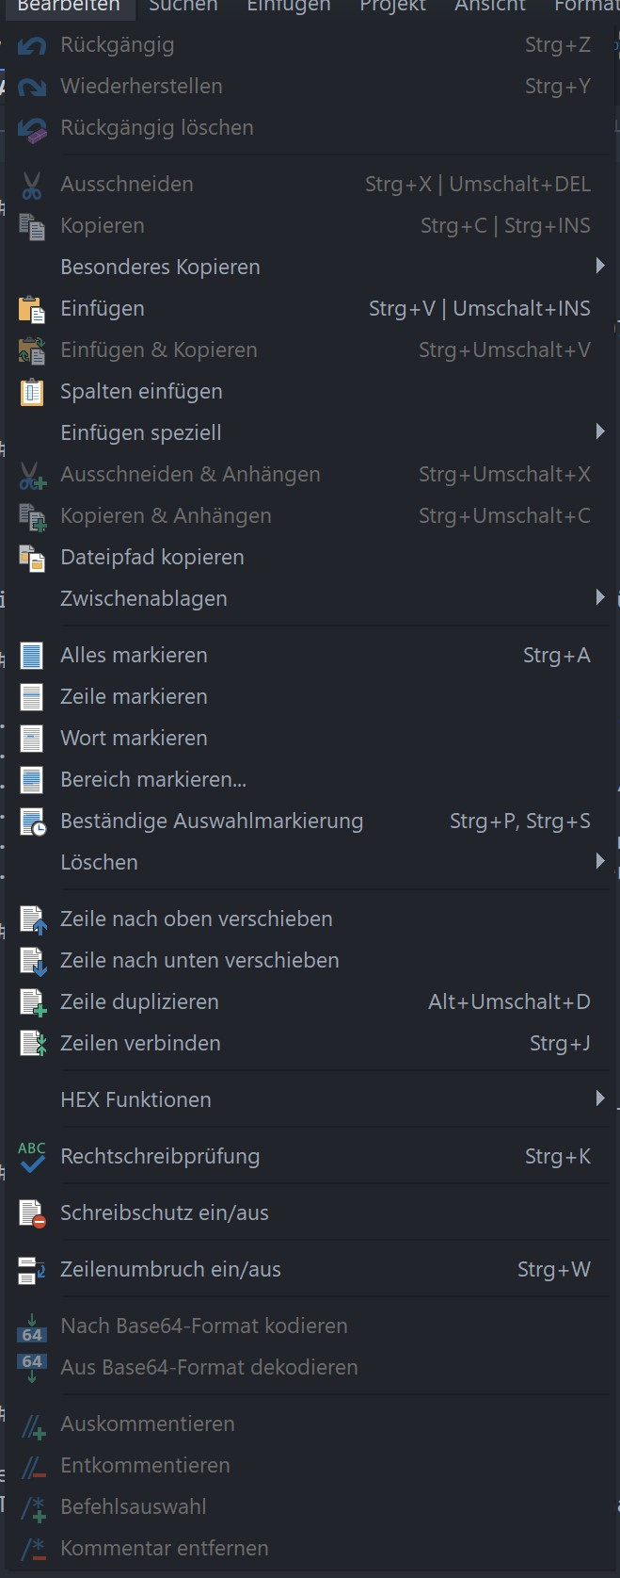
Task: Click the Alt+Umschalt+D shortcut text
Action: click(x=510, y=1002)
